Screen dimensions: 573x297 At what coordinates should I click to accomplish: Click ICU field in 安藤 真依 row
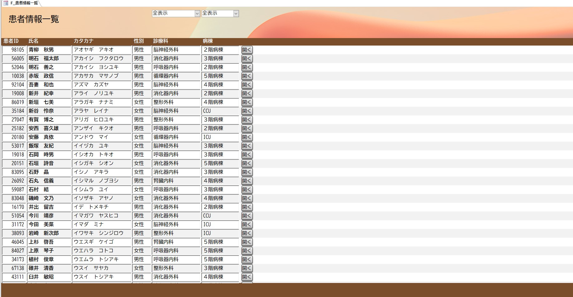pyautogui.click(x=220, y=137)
